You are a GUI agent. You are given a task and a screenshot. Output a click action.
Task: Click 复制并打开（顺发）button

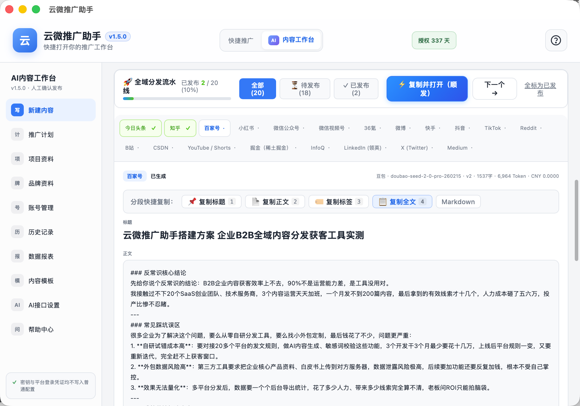427,89
